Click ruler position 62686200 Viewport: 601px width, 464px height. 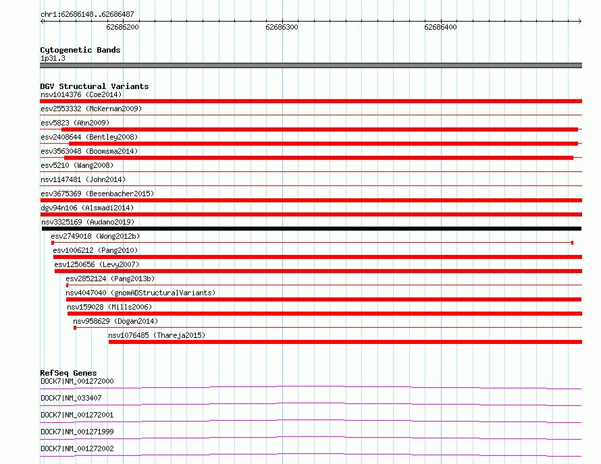[123, 27]
